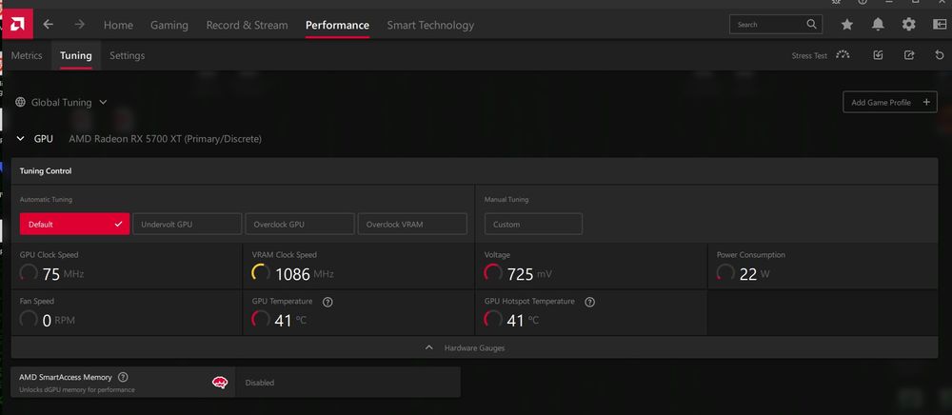Click the AMD Radeon RX 5700 XT label
This screenshot has width=952, height=415.
click(165, 139)
